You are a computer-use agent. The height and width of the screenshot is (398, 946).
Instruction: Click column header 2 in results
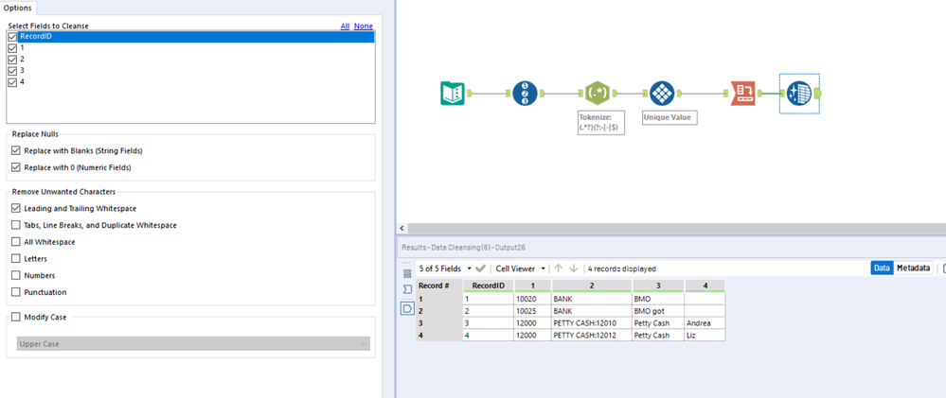pyautogui.click(x=592, y=286)
